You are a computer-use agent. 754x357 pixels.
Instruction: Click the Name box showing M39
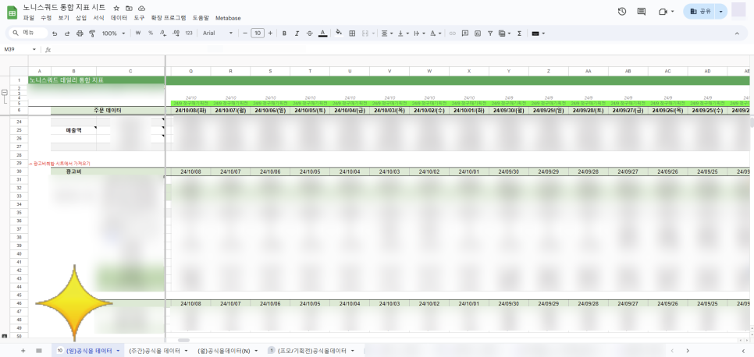[x=20, y=49]
